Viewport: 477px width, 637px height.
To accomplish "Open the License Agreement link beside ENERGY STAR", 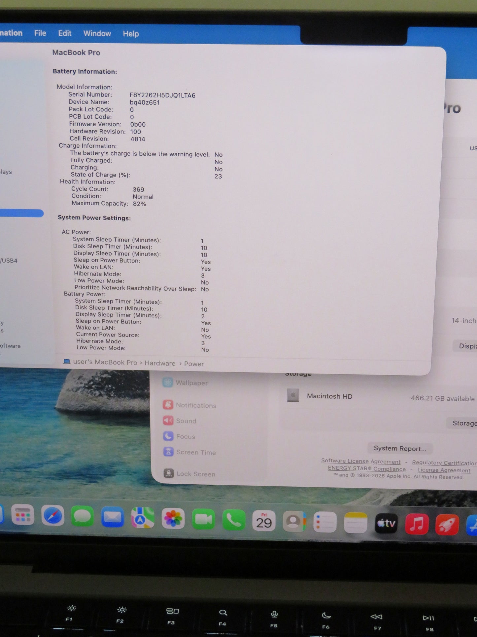I will pos(444,470).
